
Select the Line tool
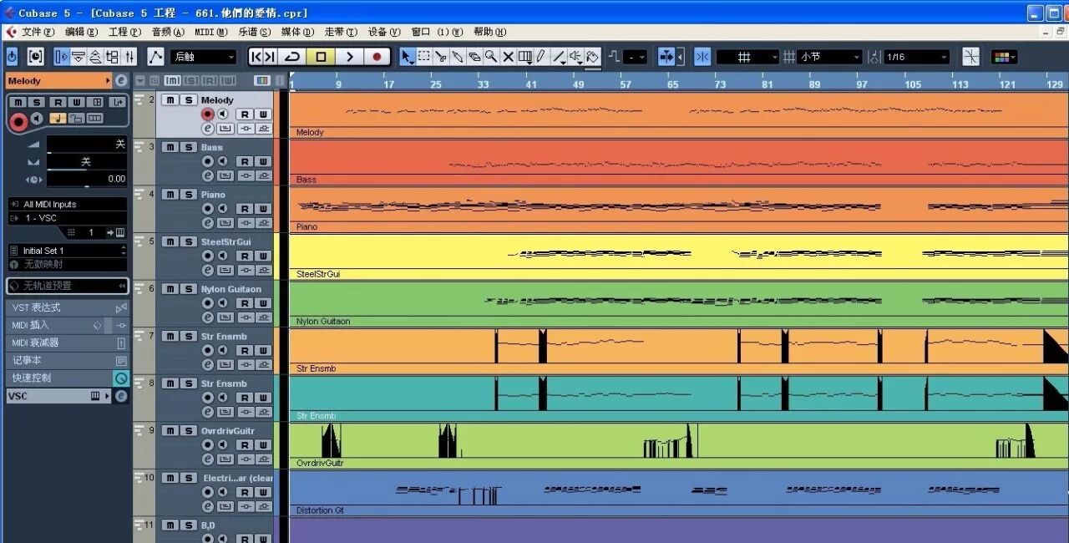coord(559,57)
